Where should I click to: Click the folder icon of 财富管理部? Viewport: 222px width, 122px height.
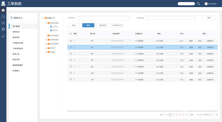coord(49,35)
